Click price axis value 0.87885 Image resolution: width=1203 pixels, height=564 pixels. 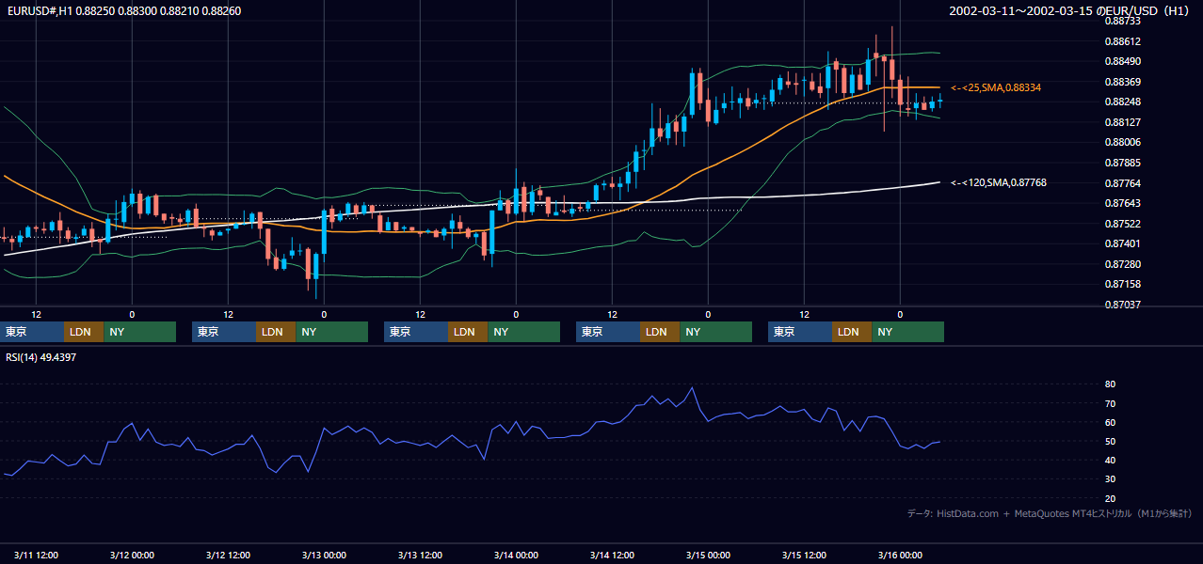click(x=1124, y=163)
